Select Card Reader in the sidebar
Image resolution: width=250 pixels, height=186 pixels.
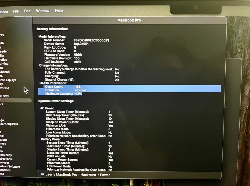[x=4, y=51]
